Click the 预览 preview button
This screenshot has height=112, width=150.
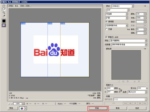coord(12,108)
